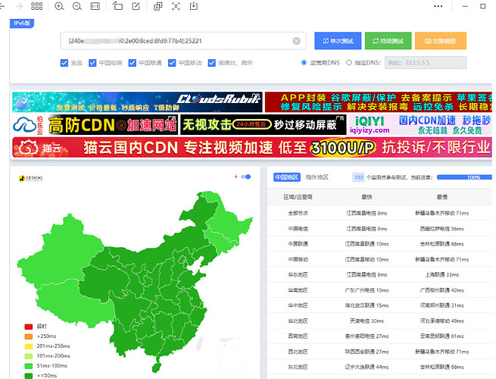Maximize the viewer window
The image size is (496, 379).
482,6
